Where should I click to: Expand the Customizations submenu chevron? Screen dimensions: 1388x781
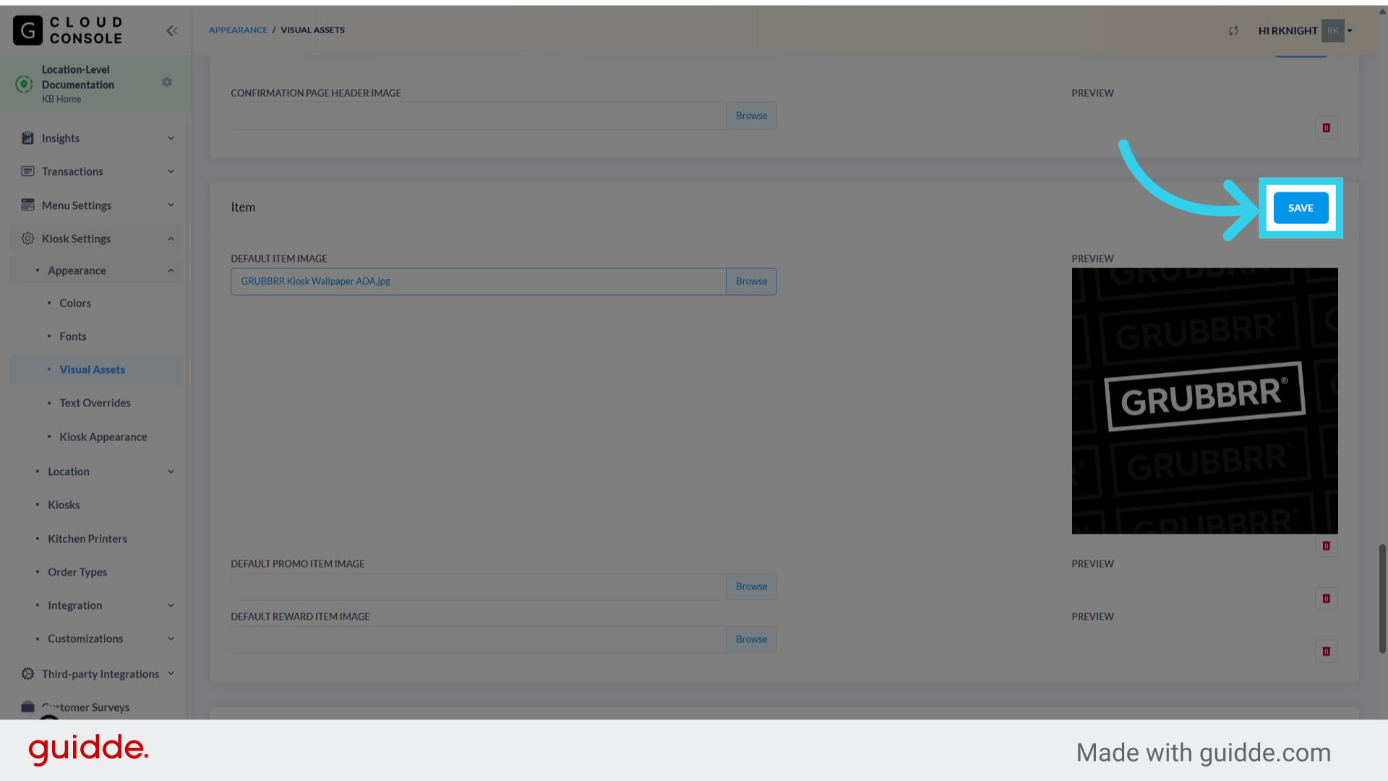(171, 639)
